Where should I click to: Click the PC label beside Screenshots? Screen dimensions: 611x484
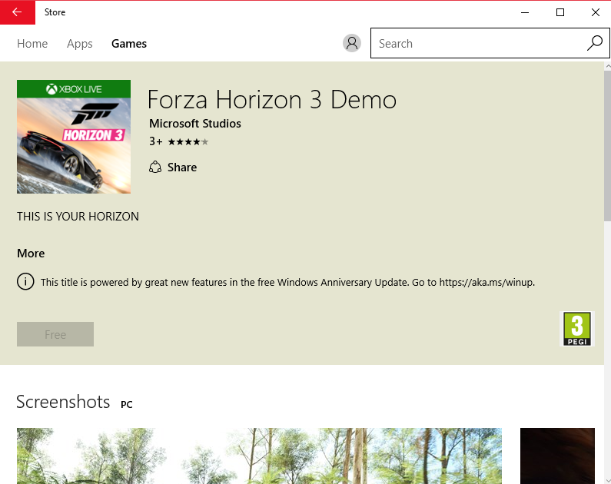click(127, 405)
